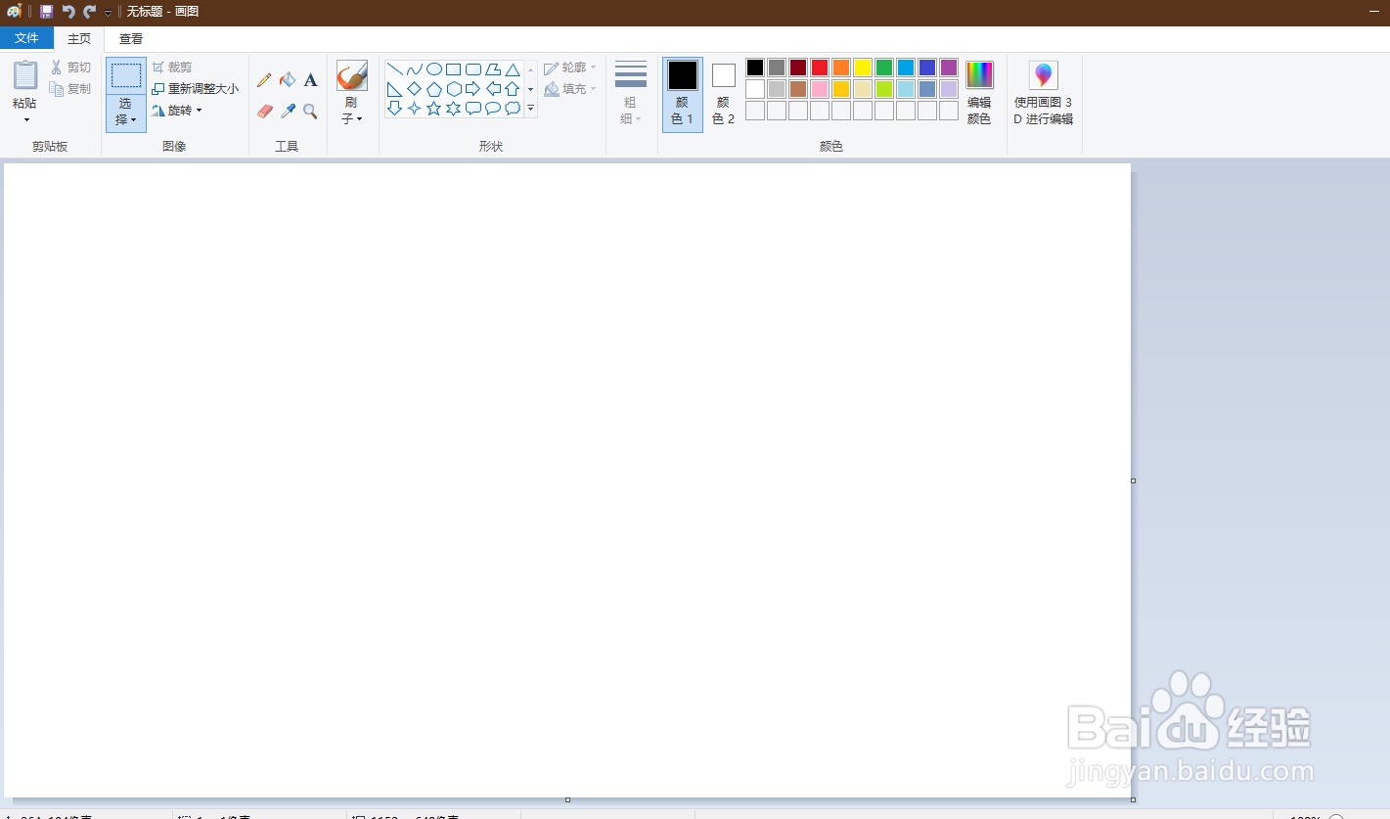
Task: Click the Brushes icon
Action: [352, 75]
